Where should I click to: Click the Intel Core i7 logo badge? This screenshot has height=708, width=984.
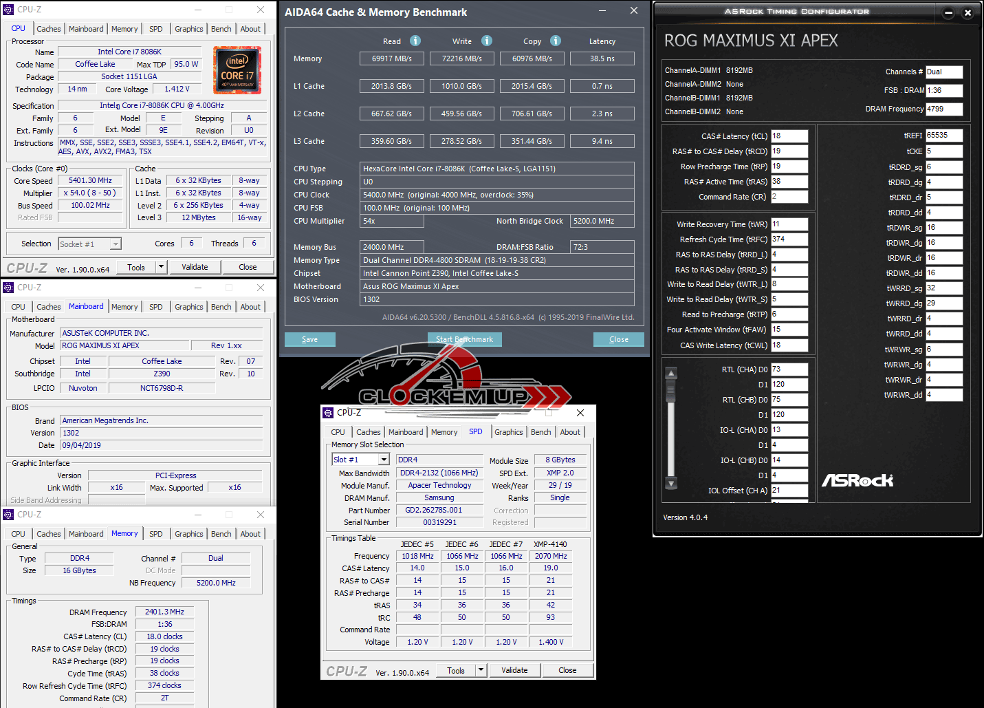point(237,71)
